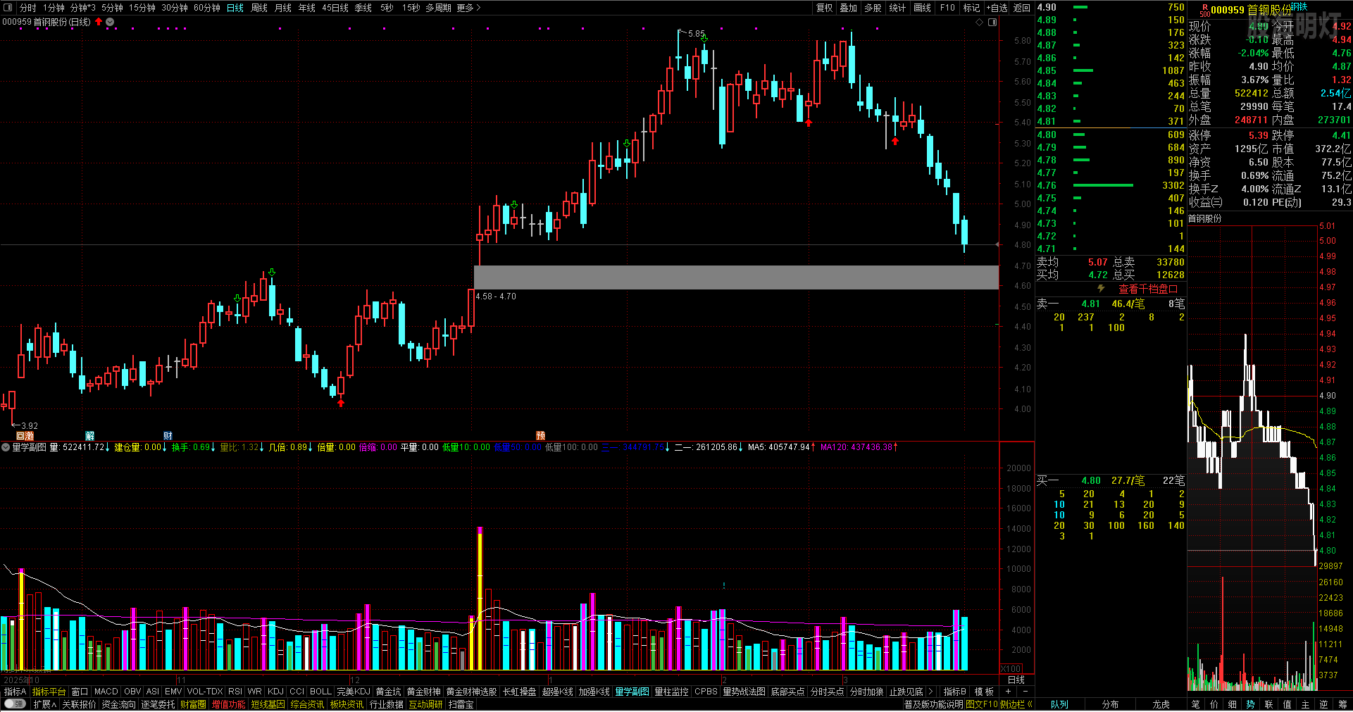Click the diamond icon above the chart

coord(979,23)
